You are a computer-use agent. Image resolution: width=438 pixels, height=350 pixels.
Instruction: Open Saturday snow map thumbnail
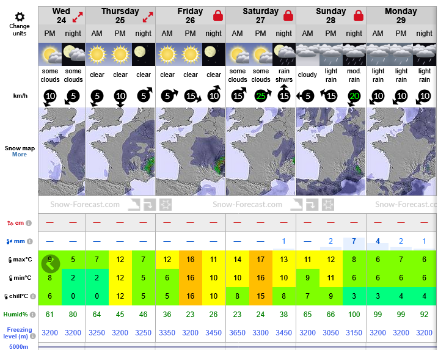pyautogui.click(x=261, y=151)
